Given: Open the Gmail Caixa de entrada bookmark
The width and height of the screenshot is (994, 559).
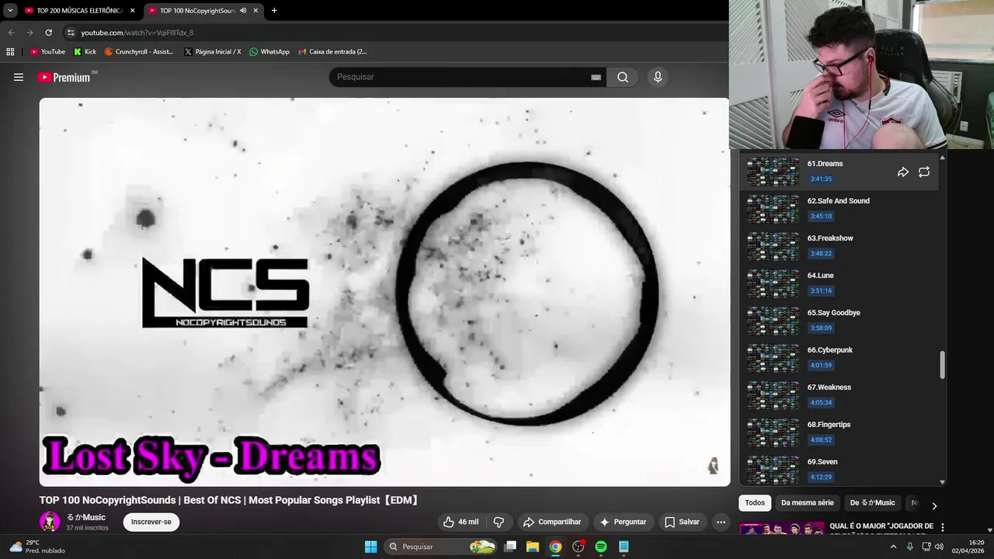Looking at the screenshot, I should (x=332, y=52).
